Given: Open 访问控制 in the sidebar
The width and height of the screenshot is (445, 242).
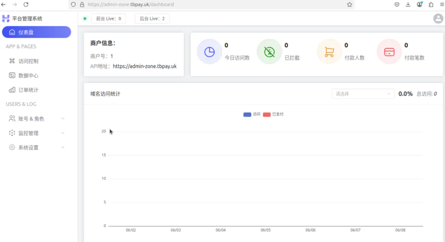Looking at the screenshot, I should 37,61.
